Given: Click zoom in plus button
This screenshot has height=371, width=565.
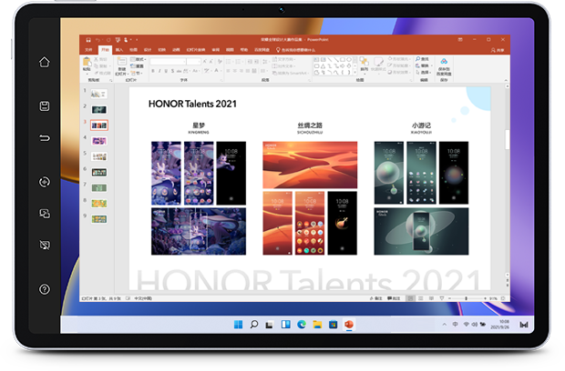Looking at the screenshot, I should click(x=485, y=298).
